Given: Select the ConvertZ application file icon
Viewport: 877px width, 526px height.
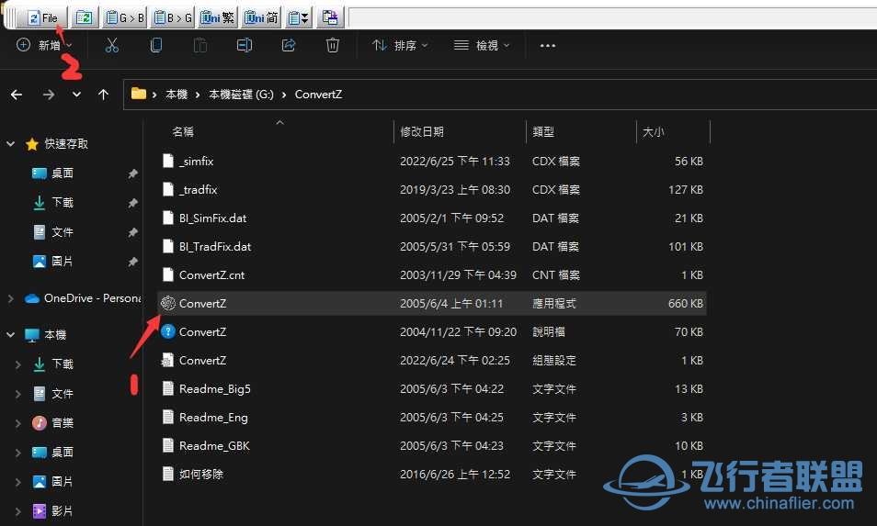Looking at the screenshot, I should [x=168, y=303].
